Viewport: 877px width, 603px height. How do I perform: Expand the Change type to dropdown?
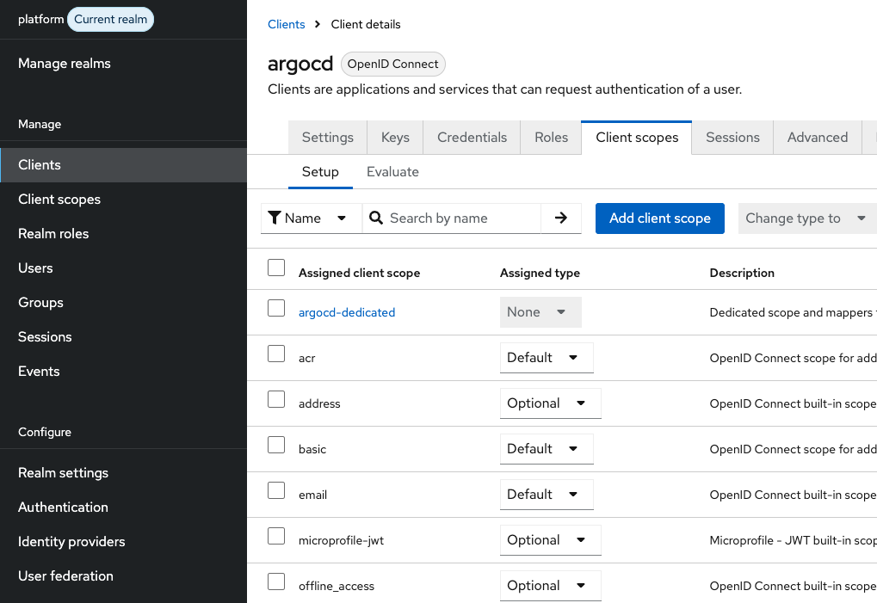point(806,218)
